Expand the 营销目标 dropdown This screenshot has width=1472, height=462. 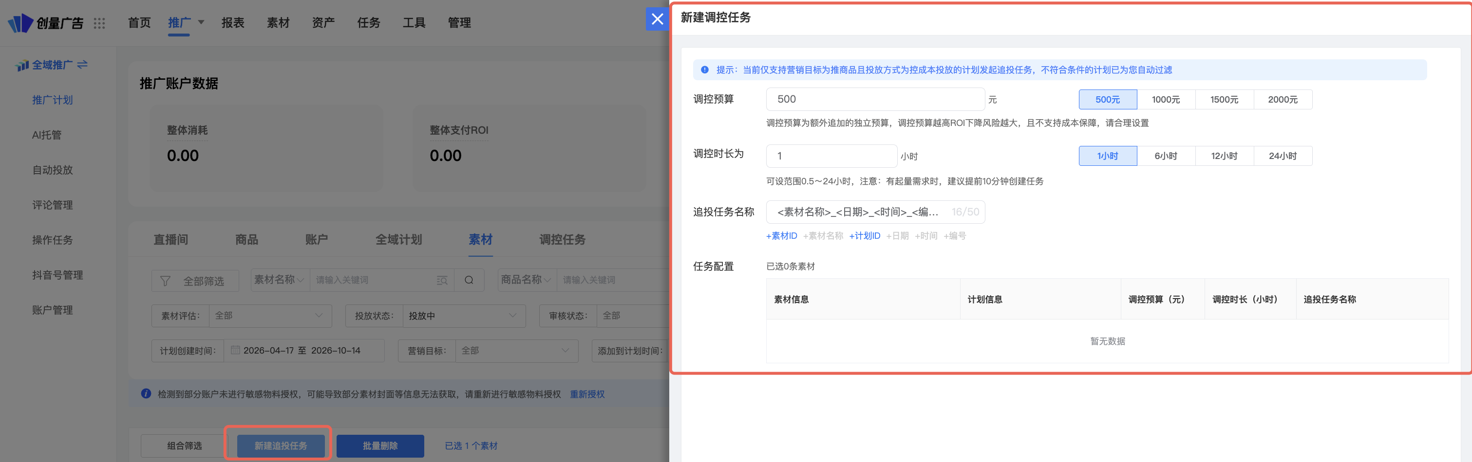click(517, 350)
